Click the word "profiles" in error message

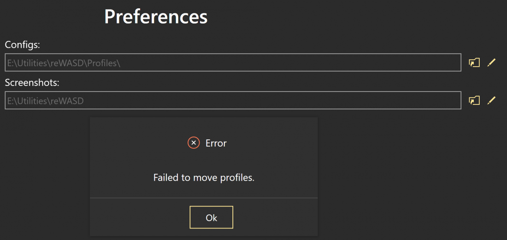(x=237, y=178)
